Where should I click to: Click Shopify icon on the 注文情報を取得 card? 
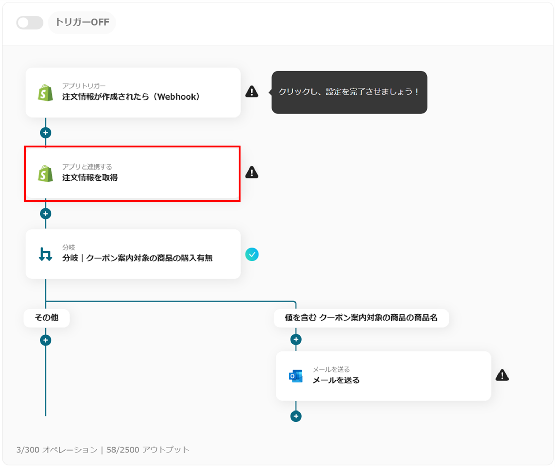[x=45, y=173]
